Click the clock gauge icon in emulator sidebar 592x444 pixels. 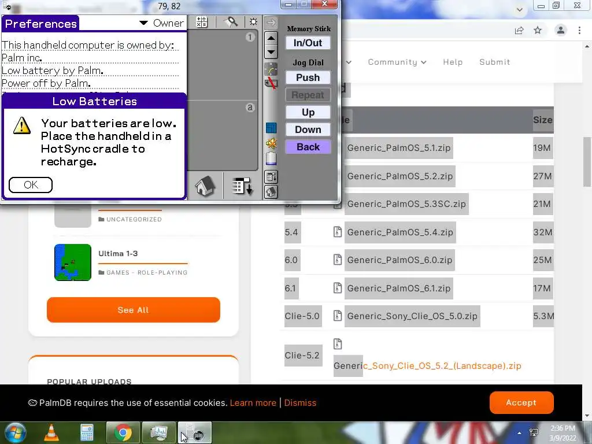coord(271,69)
